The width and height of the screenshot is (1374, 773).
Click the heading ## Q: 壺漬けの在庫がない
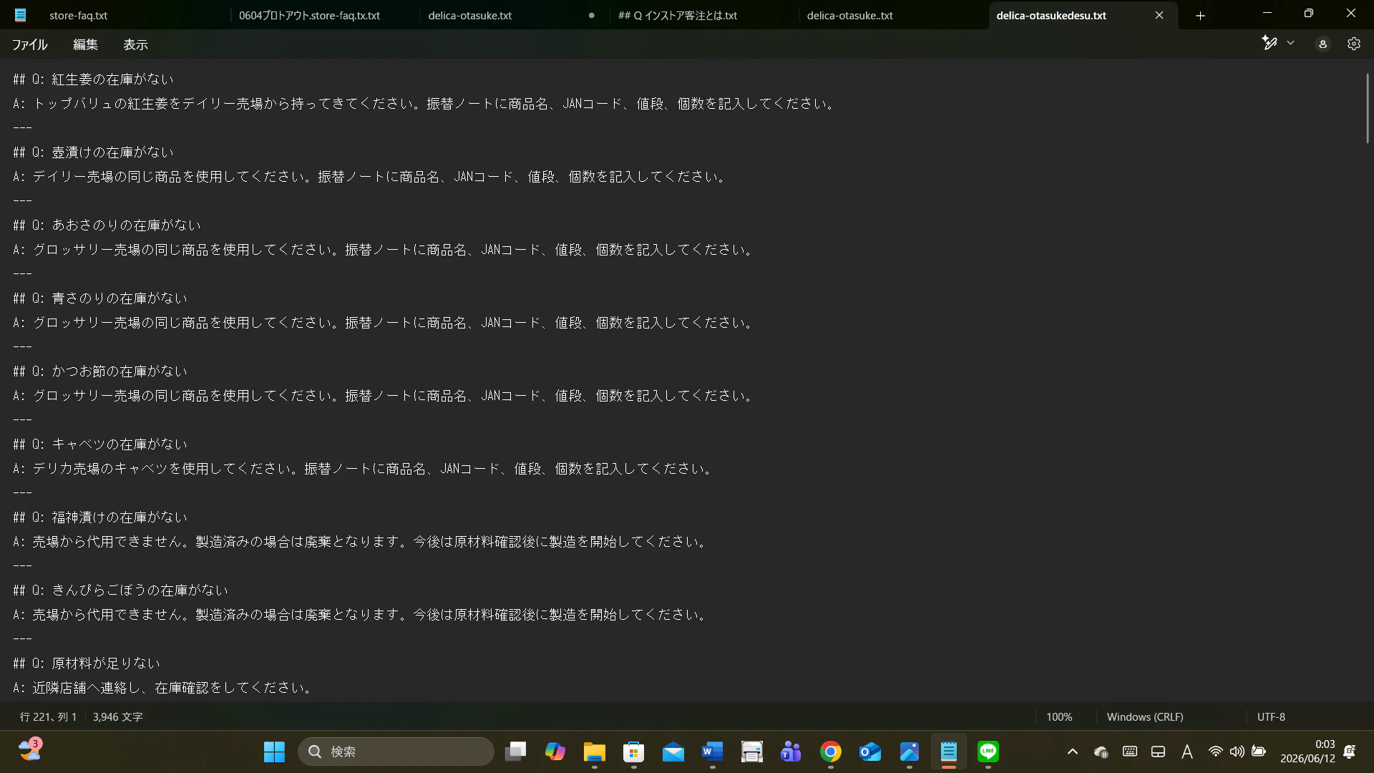coord(93,152)
